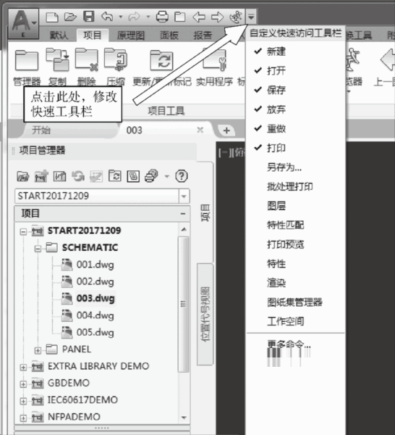Open the AutoCAD application menu button

23,24
